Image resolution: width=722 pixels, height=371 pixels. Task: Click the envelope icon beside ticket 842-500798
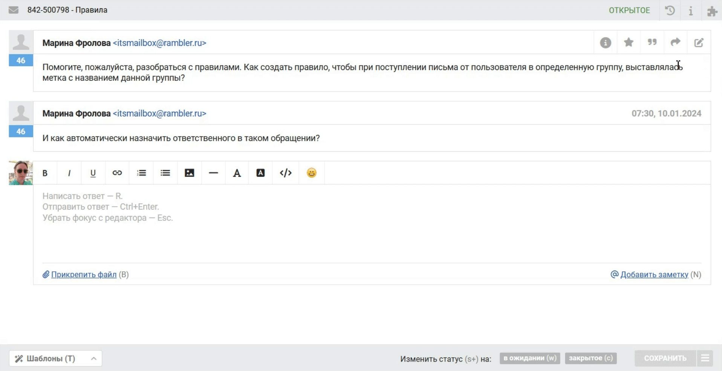14,10
